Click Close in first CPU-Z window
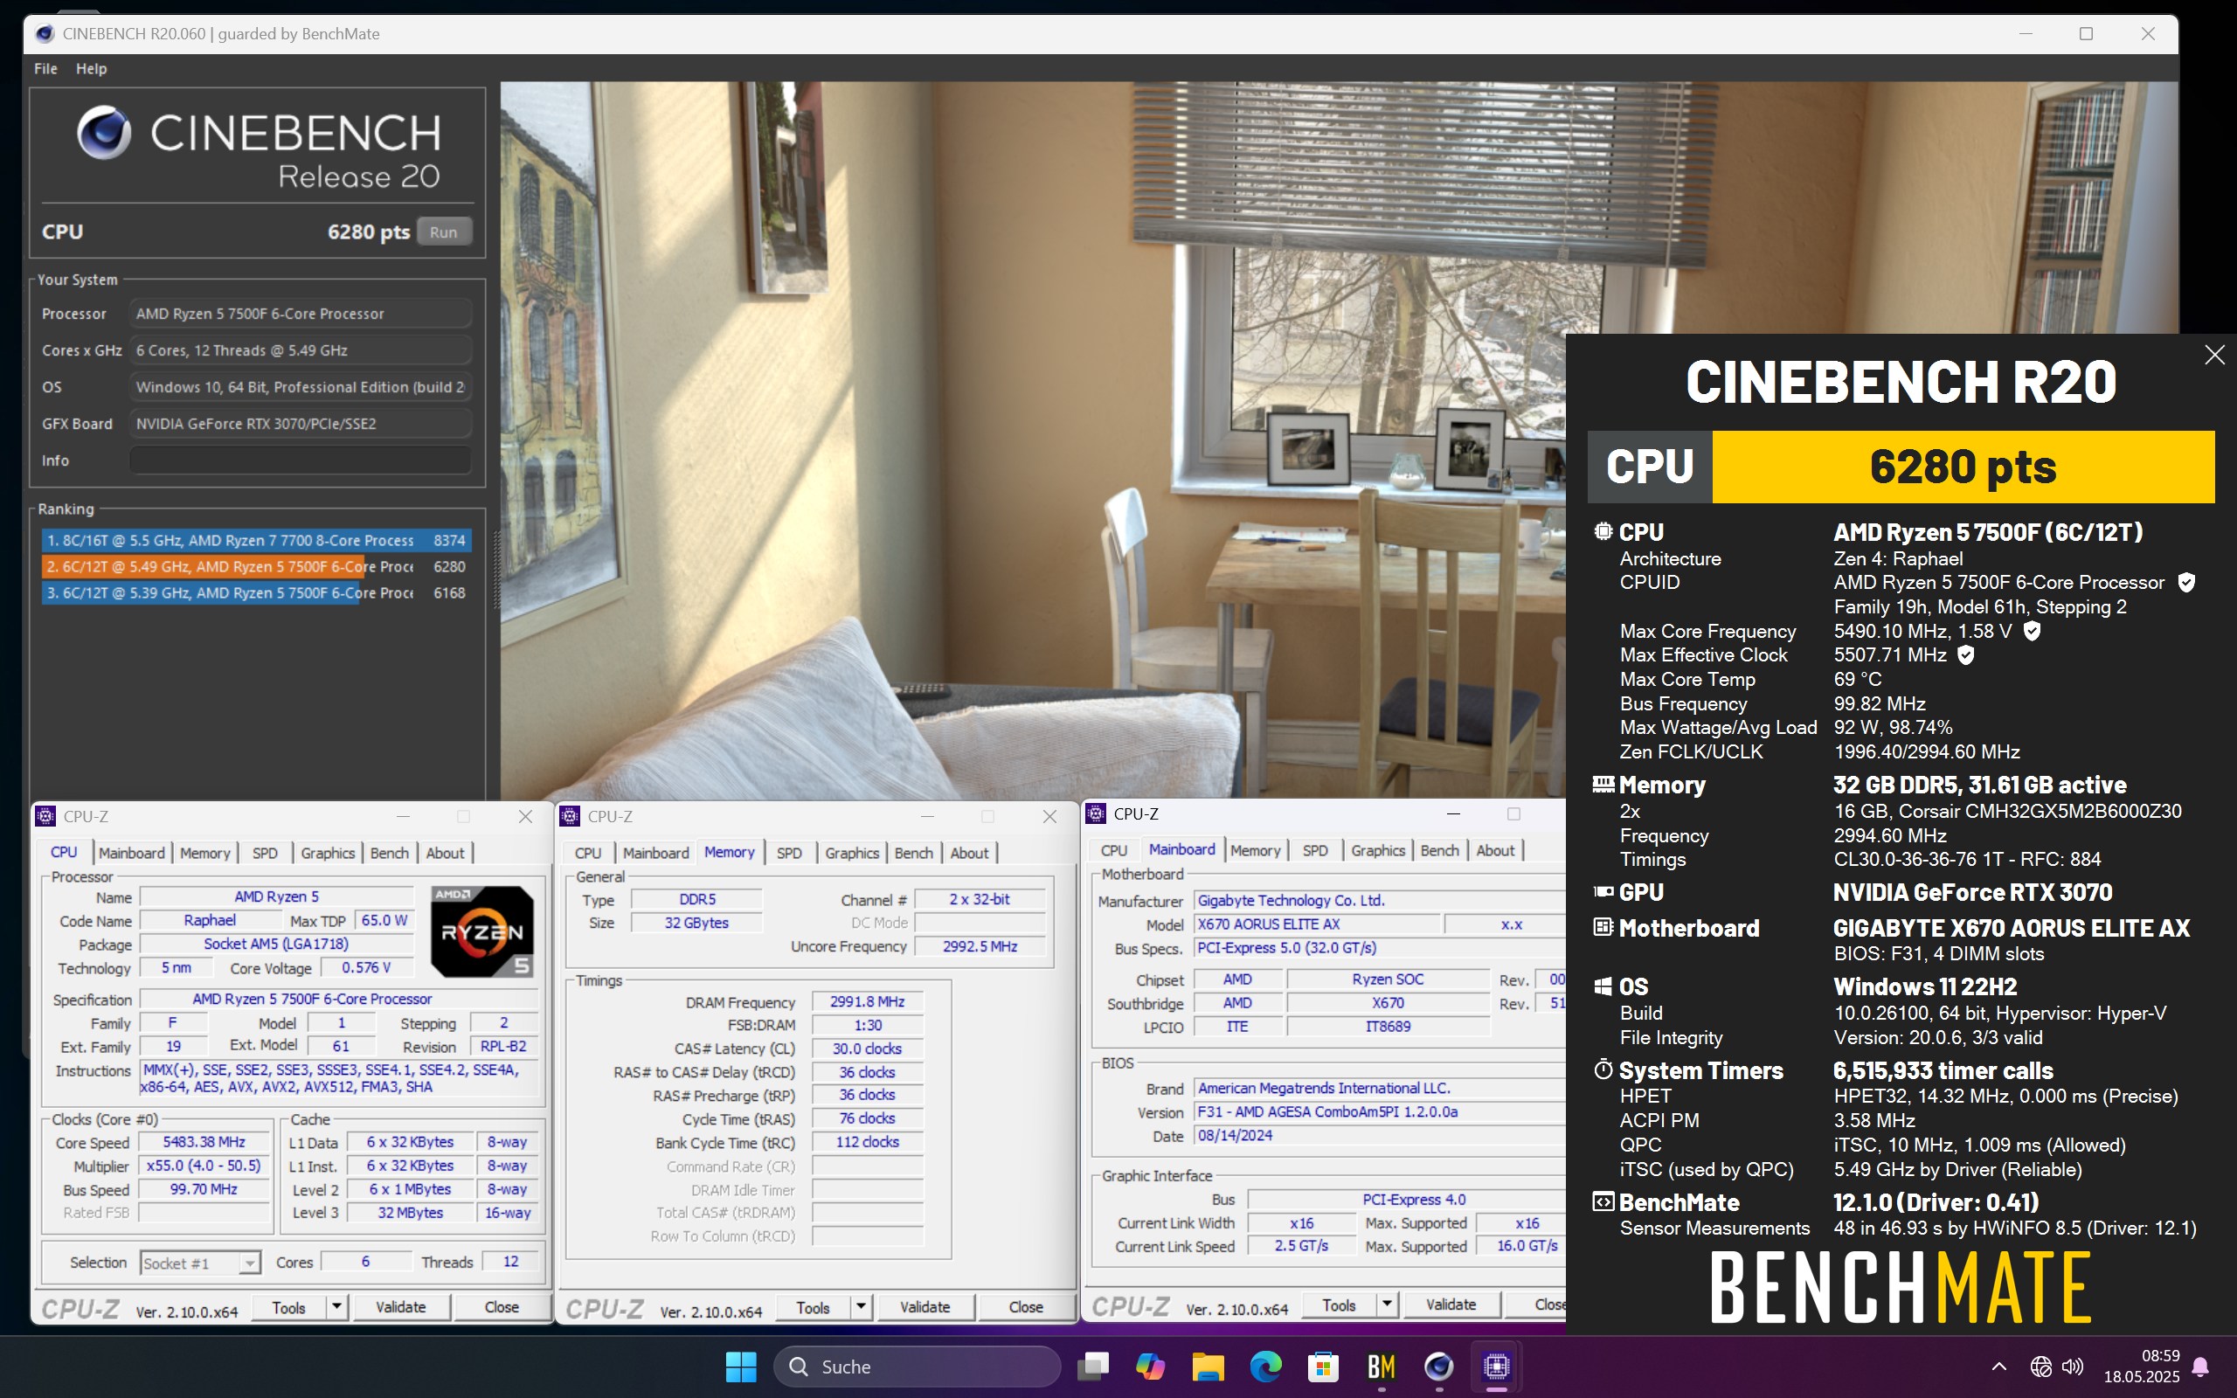2237x1398 pixels. pos(501,1306)
